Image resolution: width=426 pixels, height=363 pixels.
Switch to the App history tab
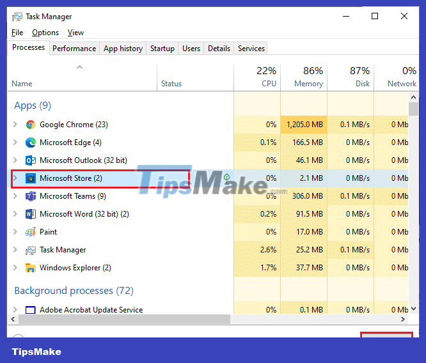(x=123, y=49)
